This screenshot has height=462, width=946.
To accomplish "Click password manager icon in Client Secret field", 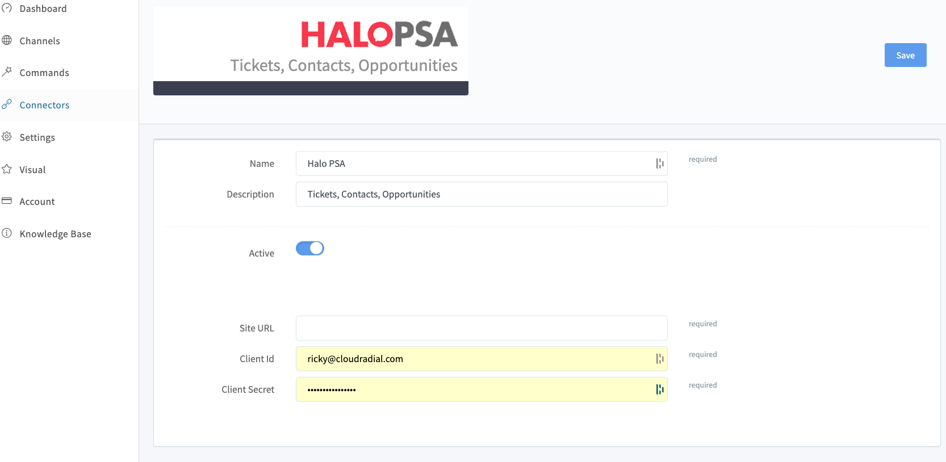I will 659,389.
